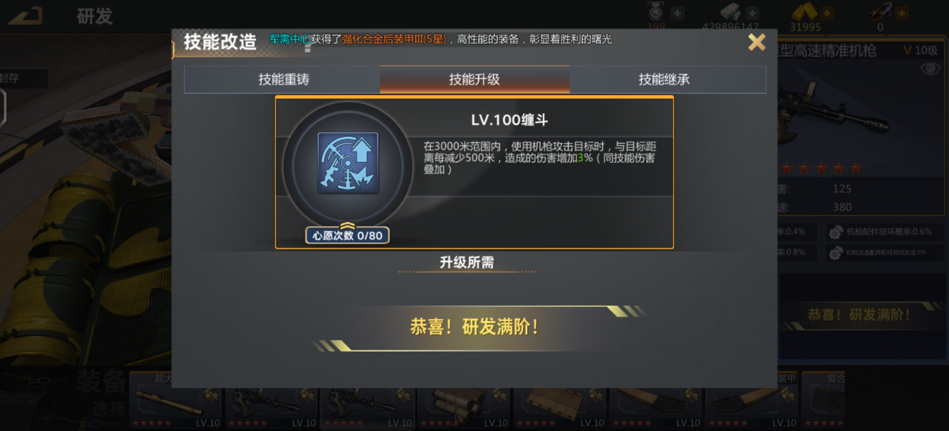The image size is (949, 431).
Task: Add missile items with the plus icon
Action: [x=901, y=14]
